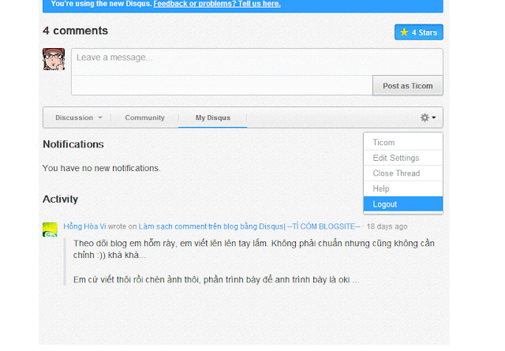The width and height of the screenshot is (505, 351).
Task: Click the 18 days ago timestamp
Action: pos(387,226)
